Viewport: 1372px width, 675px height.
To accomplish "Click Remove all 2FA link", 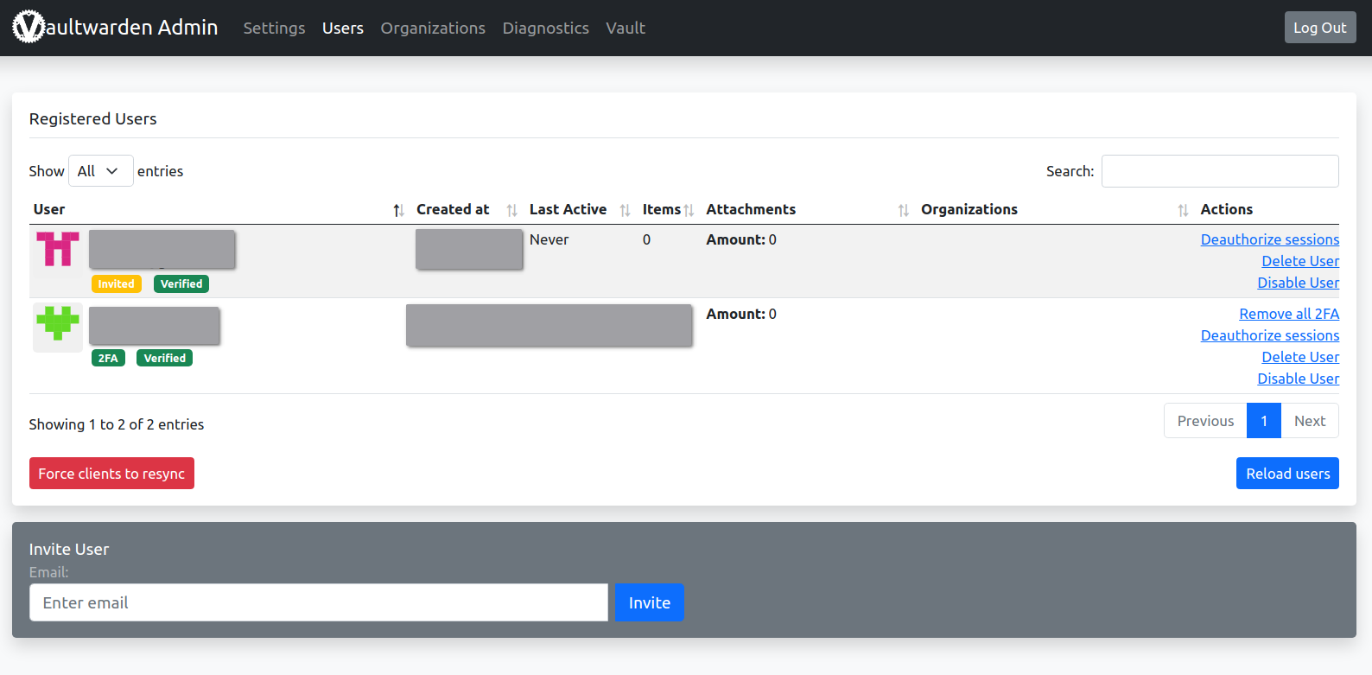I will pyautogui.click(x=1288, y=314).
